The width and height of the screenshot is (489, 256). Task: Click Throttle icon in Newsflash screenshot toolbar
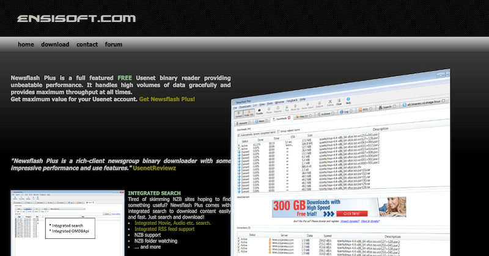(x=259, y=112)
